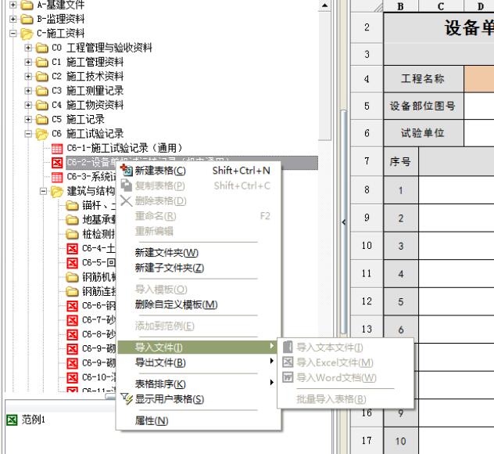
Task: Click the C4 施工物资资料 folder icon
Action: tap(42, 105)
